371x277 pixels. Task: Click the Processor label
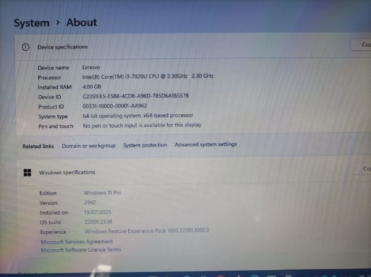50,77
